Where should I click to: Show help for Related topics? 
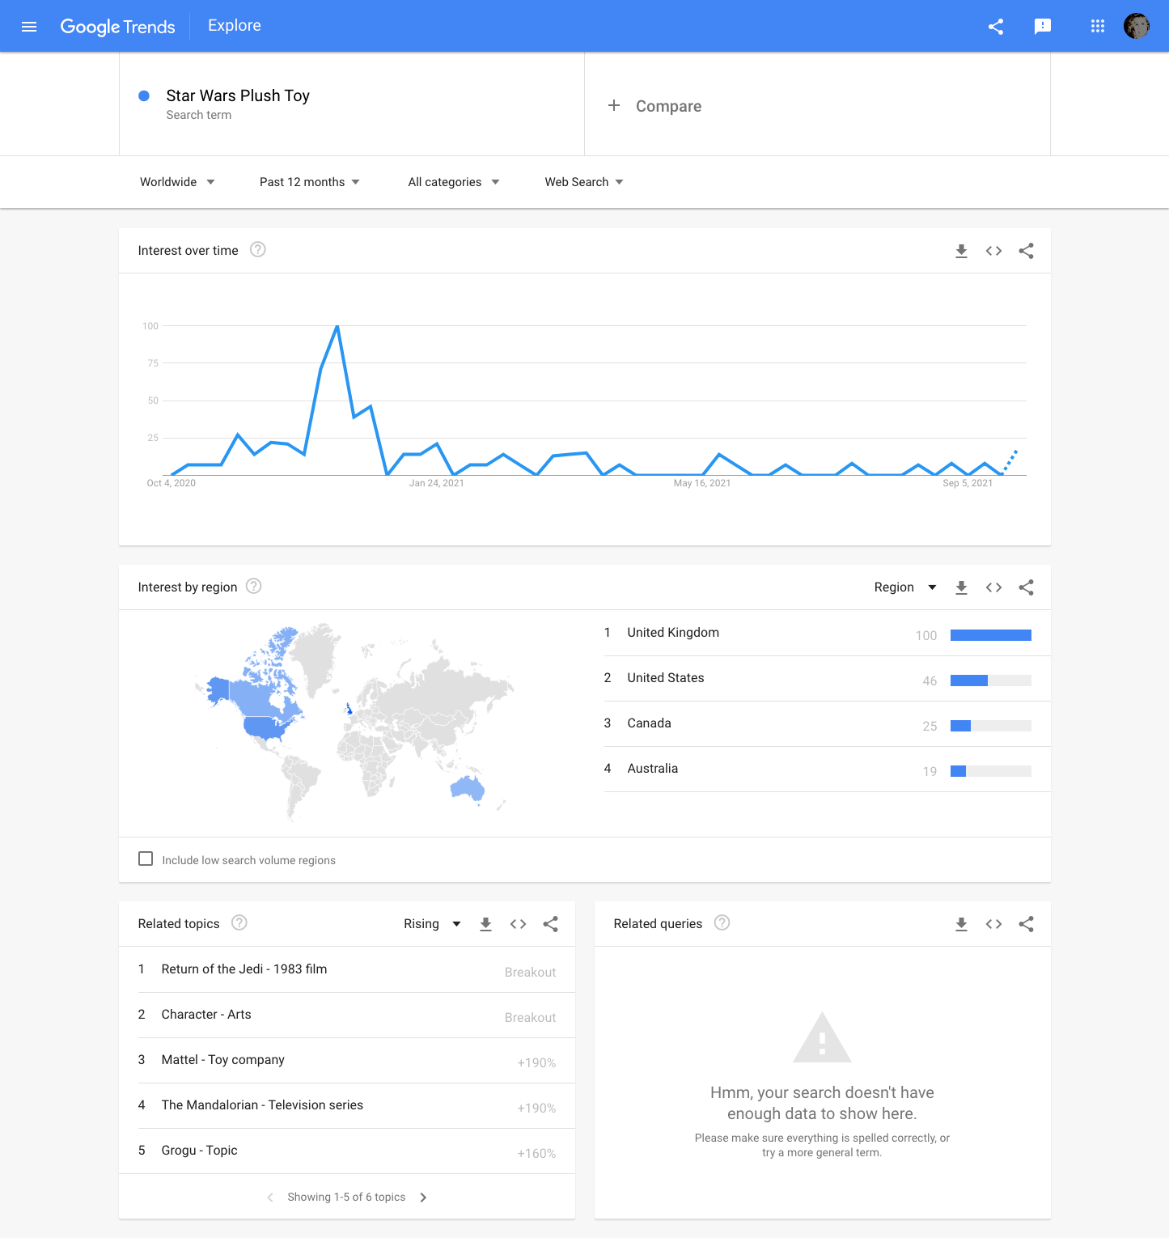tap(239, 922)
